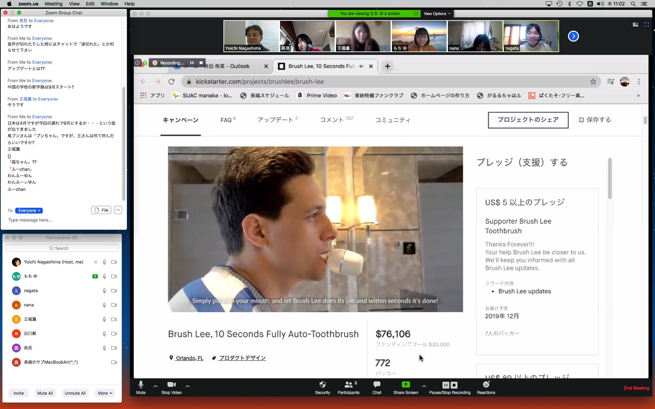Open the Meeting menu in menu bar
655x409 pixels.
pos(54,4)
